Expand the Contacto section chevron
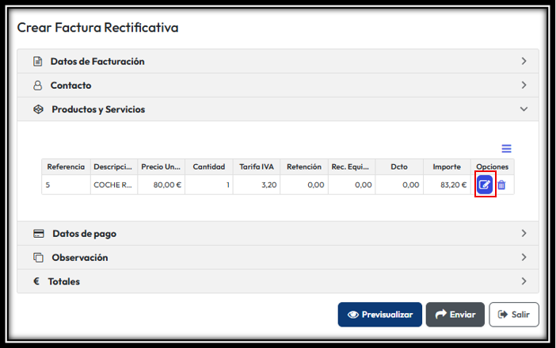The width and height of the screenshot is (556, 348). point(524,86)
